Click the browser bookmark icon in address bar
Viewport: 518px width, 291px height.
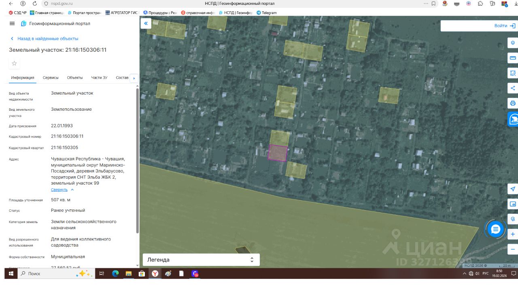433,4
